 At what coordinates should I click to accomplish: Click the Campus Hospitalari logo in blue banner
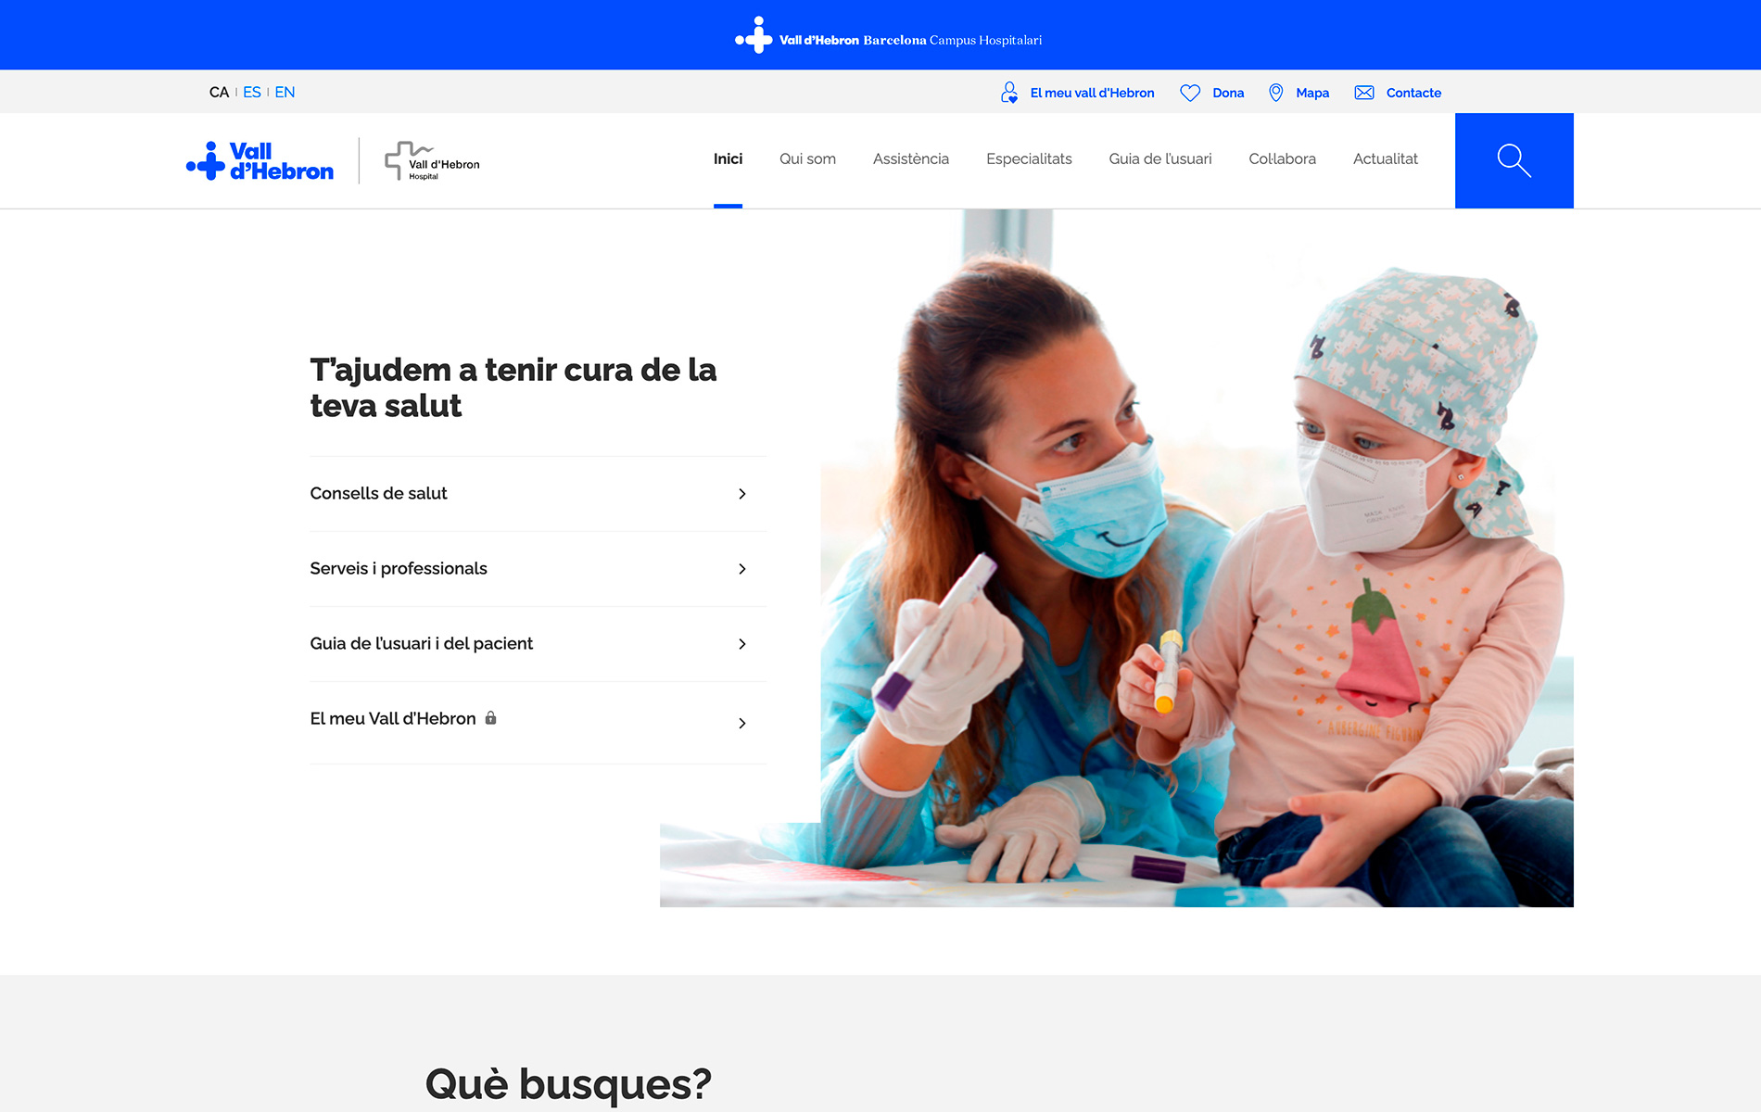click(888, 37)
